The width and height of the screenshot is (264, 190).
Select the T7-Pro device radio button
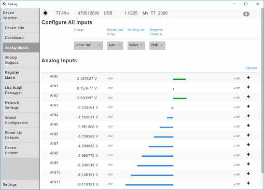point(45,13)
